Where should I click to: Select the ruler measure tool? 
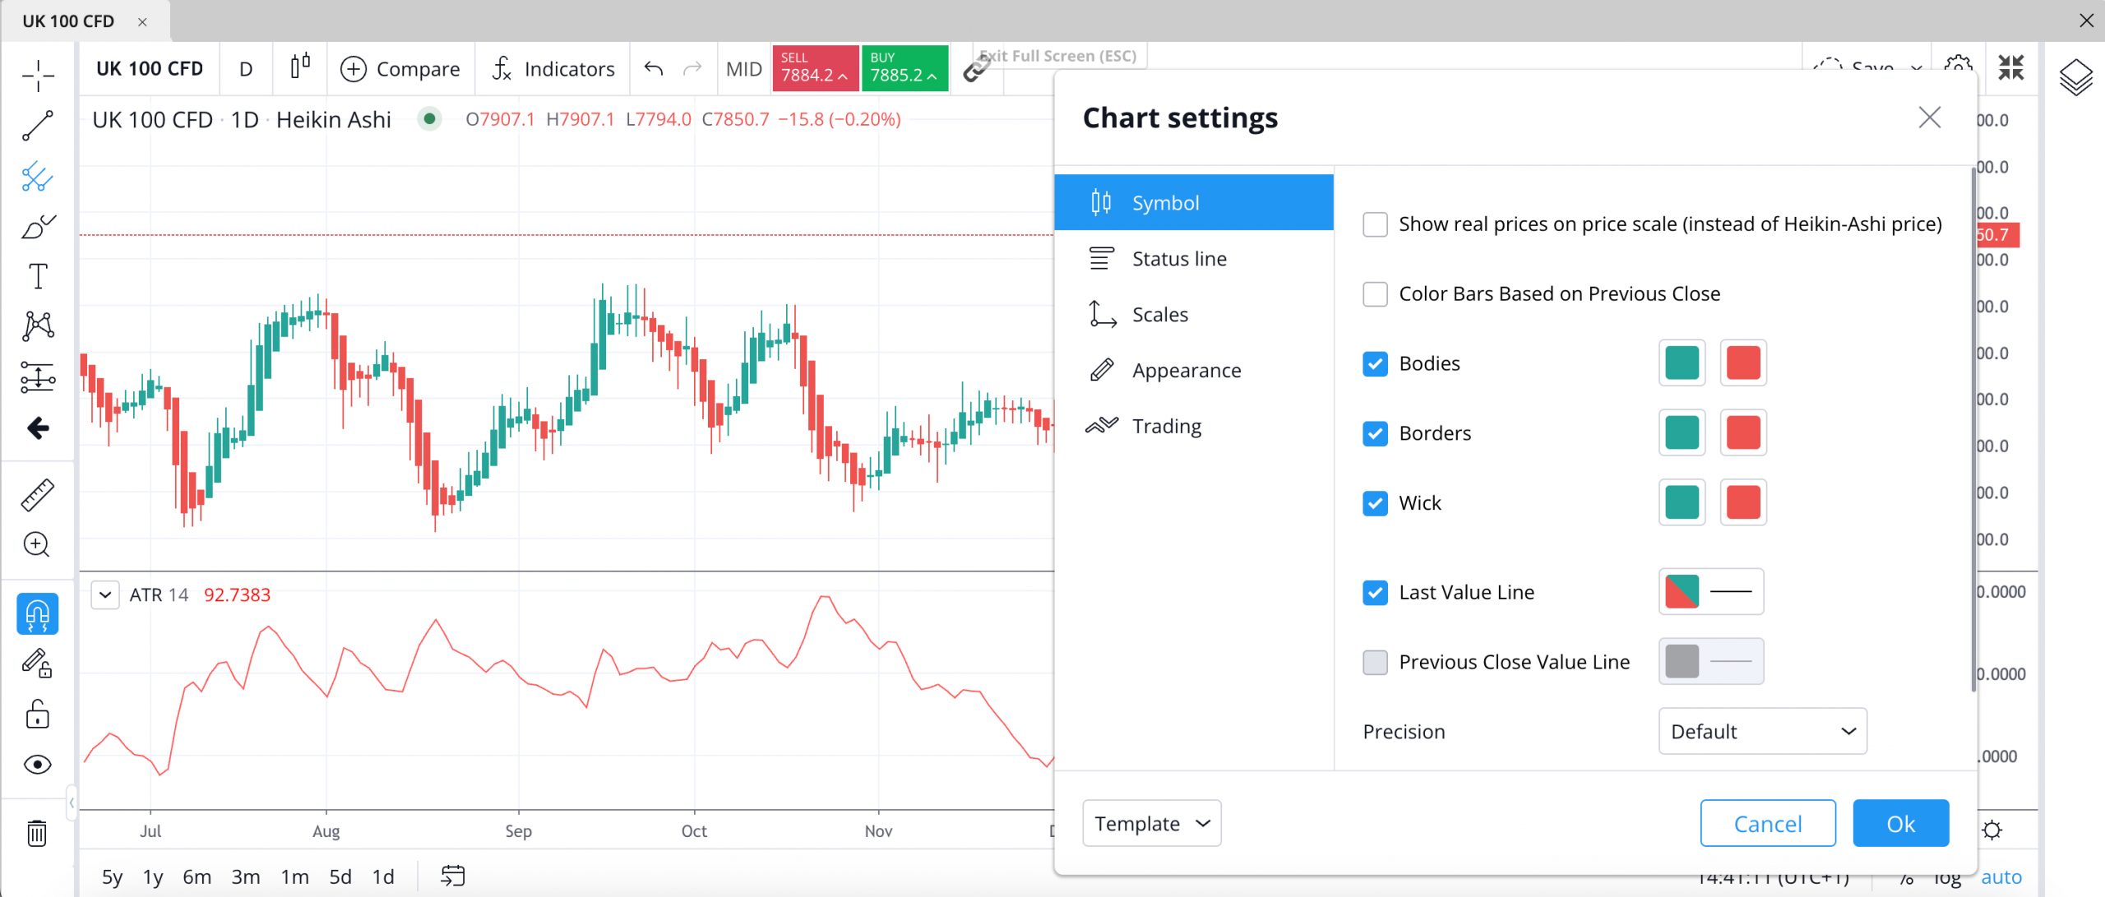pyautogui.click(x=38, y=495)
